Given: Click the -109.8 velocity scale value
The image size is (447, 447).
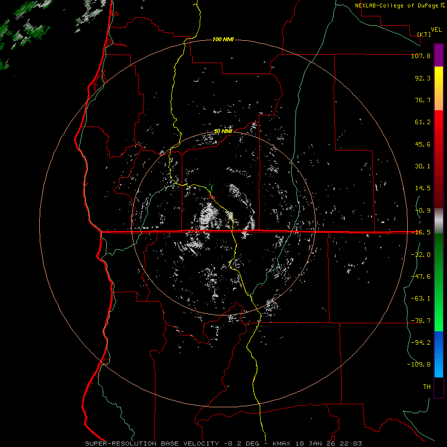Looking at the screenshot, I should [x=419, y=365].
